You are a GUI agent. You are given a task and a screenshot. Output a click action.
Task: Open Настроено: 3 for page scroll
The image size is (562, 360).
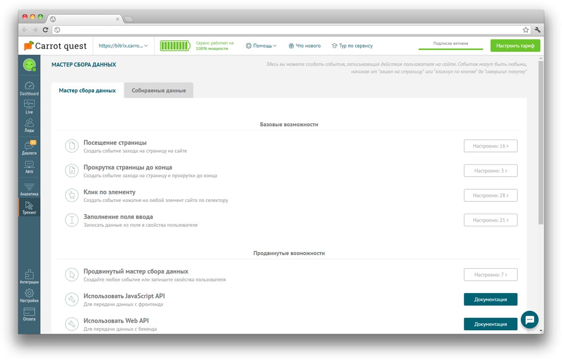coord(490,171)
